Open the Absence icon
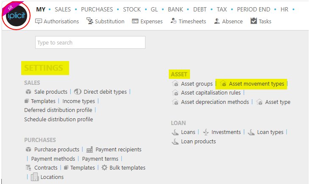Image resolution: width=310 pixels, height=184 pixels. [x=217, y=21]
